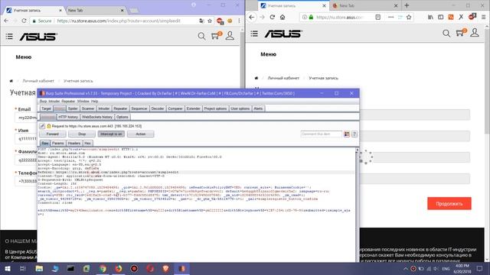Viewport: 490px width, 275px height.
Task: Open Sequencer tab in Burp
Action: tap(139, 108)
